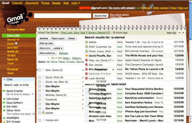Click red exclamation icon on Pete, me, David
Viewport: 192px width, 123px height.
[x=87, y=60]
